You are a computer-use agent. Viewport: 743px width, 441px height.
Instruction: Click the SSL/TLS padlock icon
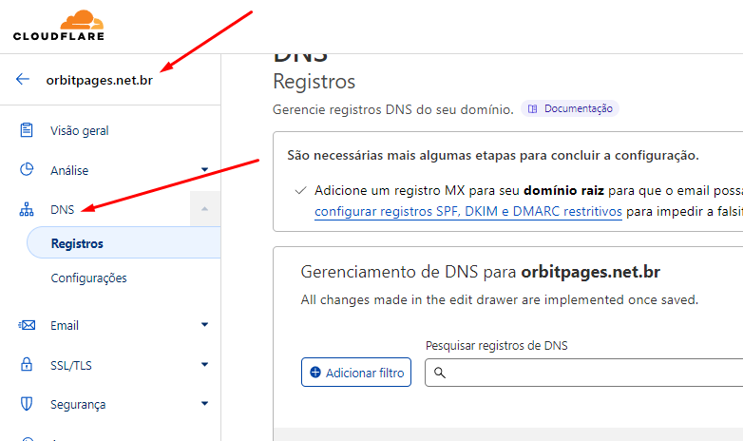[x=27, y=365]
